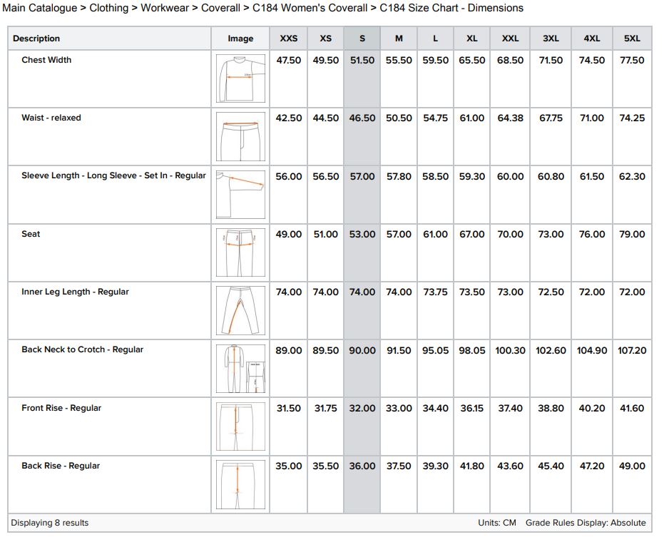The width and height of the screenshot is (664, 542).
Task: Click the Back Neck to Crotch diagram
Action: pos(240,368)
